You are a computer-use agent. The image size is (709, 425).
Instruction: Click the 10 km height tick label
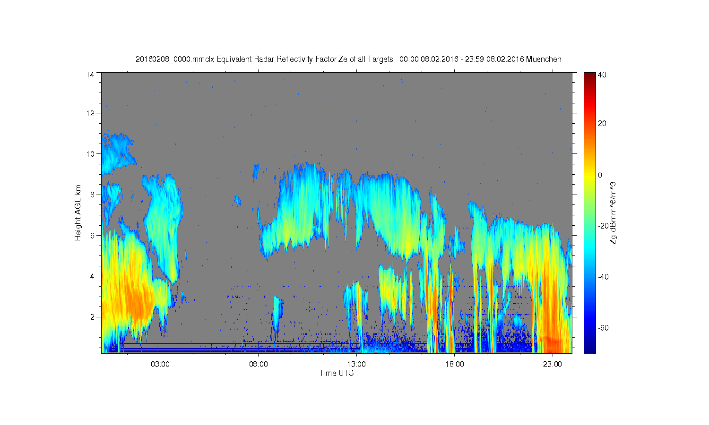pos(90,154)
